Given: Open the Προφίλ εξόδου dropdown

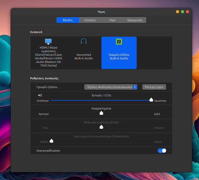Looking at the screenshot, I should pos(111,87).
